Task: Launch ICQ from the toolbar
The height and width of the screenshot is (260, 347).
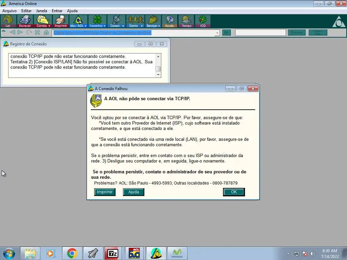Action: point(203,21)
